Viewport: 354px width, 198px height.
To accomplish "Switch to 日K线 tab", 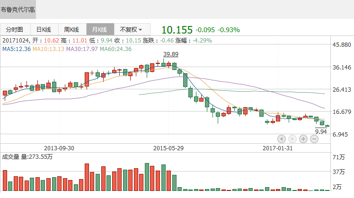I will tap(44, 30).
